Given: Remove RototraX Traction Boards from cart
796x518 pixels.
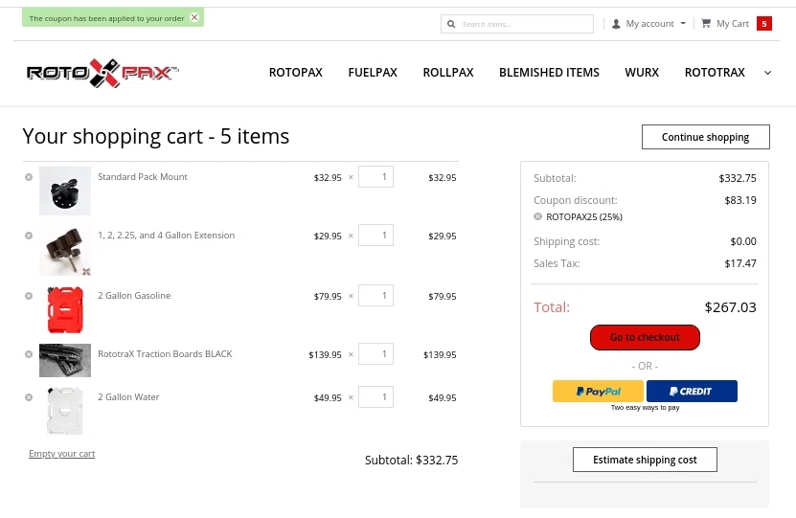Looking at the screenshot, I should click(29, 354).
